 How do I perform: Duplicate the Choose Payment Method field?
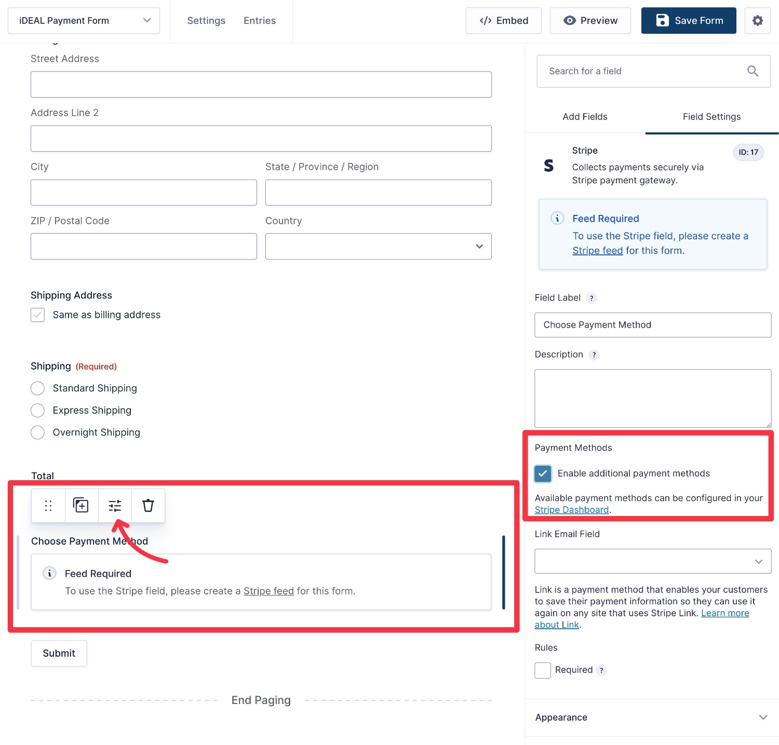click(81, 506)
